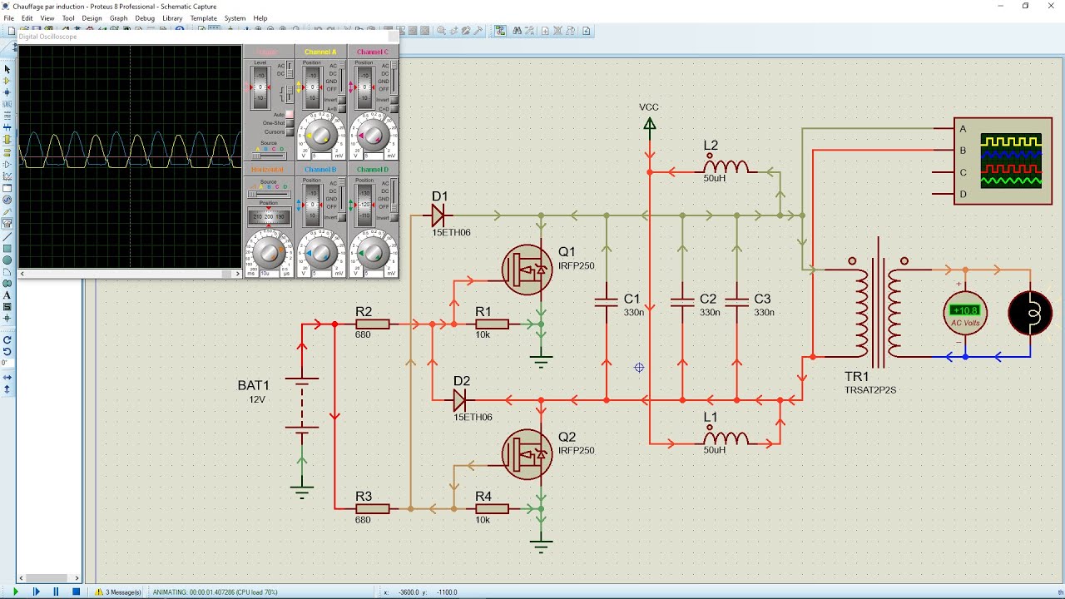Toggle the oscilloscope Auto trigger button
This screenshot has height=599, width=1065.
click(290, 114)
